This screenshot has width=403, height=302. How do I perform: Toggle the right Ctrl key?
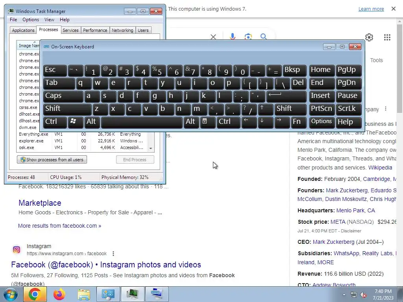click(229, 122)
